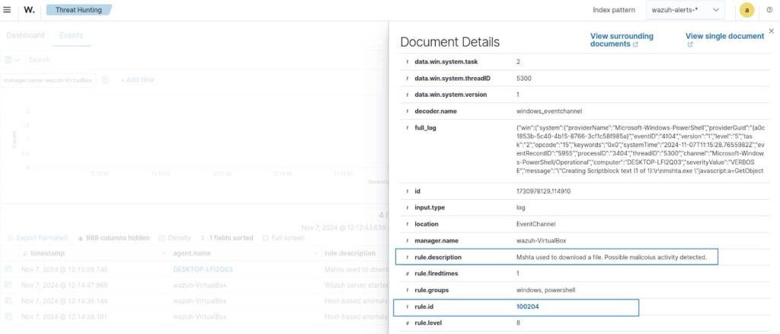Toggle Full screen table mode
The height and width of the screenshot is (334, 780).
pos(283,238)
